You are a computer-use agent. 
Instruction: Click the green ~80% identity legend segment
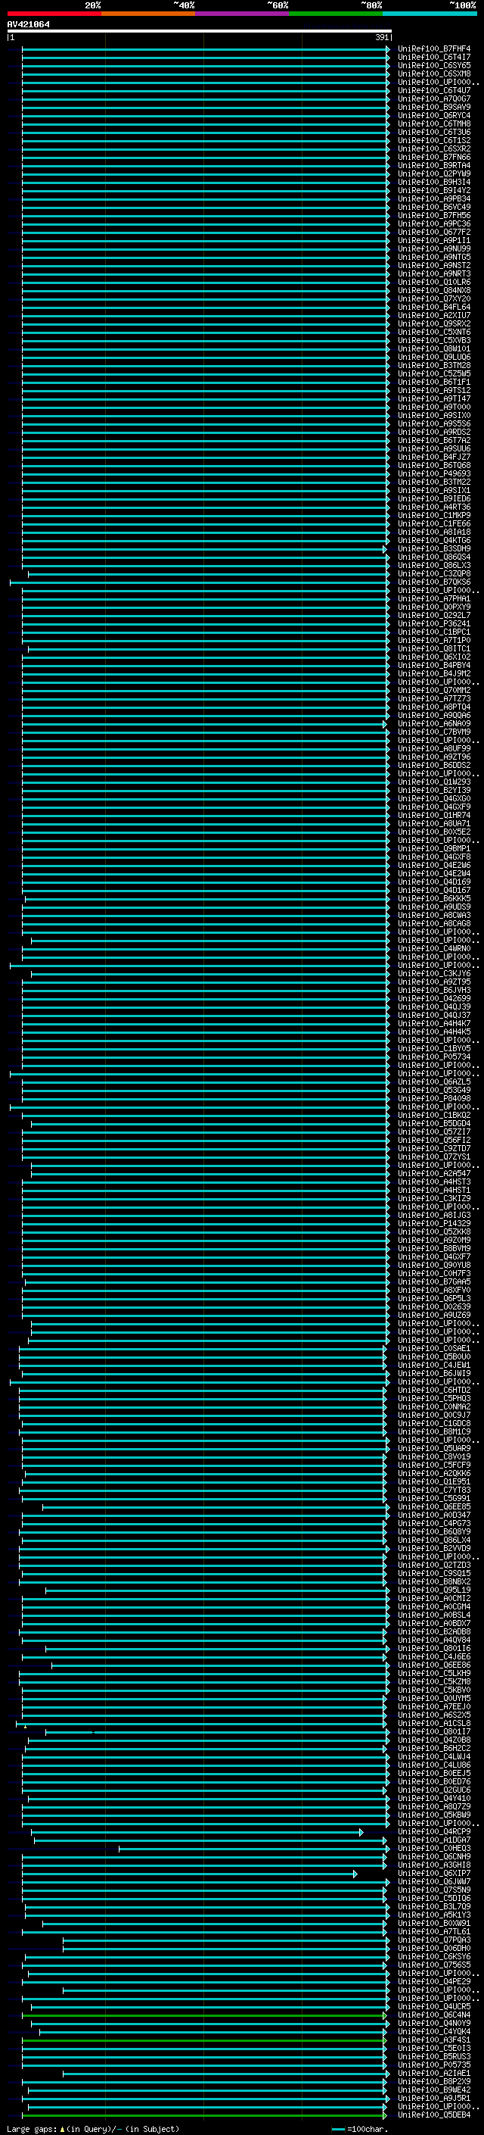click(x=336, y=14)
